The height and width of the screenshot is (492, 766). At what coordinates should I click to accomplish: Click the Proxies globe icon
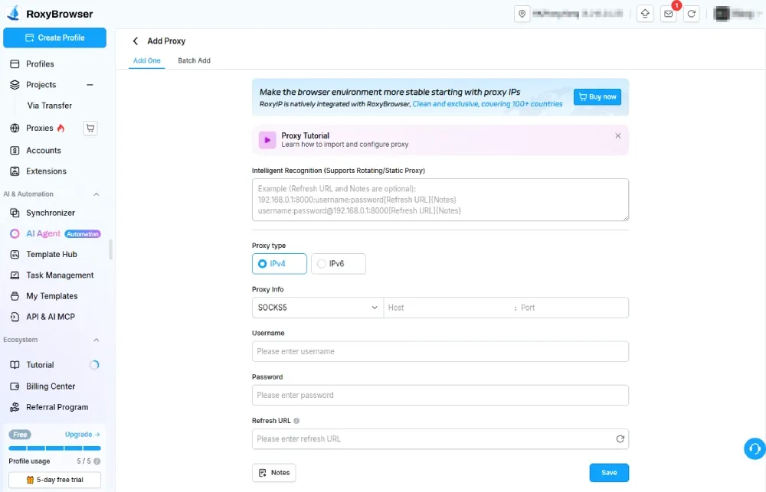15,128
